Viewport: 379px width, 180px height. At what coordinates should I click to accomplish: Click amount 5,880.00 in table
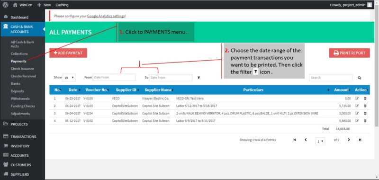pos(345,121)
